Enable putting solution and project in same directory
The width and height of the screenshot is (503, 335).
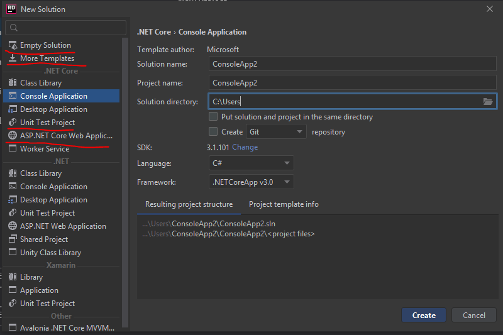coord(213,117)
